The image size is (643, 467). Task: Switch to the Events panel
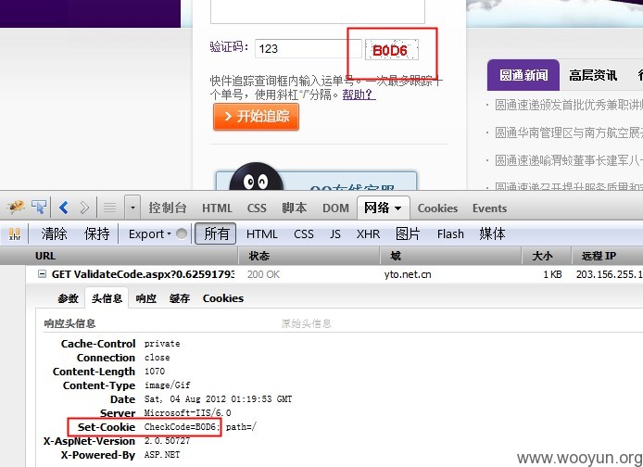pyautogui.click(x=489, y=208)
